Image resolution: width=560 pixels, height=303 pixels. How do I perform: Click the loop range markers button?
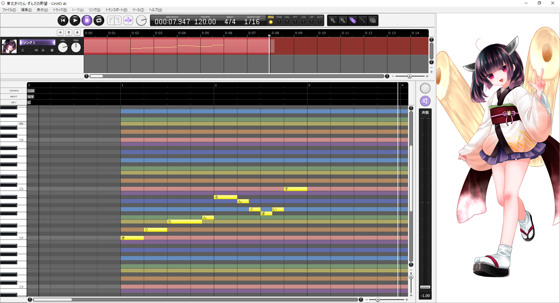(114, 20)
